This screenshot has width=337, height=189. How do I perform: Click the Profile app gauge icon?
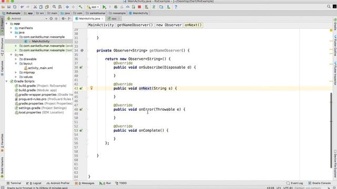point(127,7)
